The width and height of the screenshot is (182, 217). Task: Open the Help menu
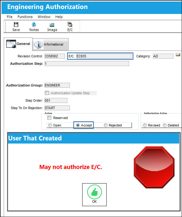coord(59,17)
